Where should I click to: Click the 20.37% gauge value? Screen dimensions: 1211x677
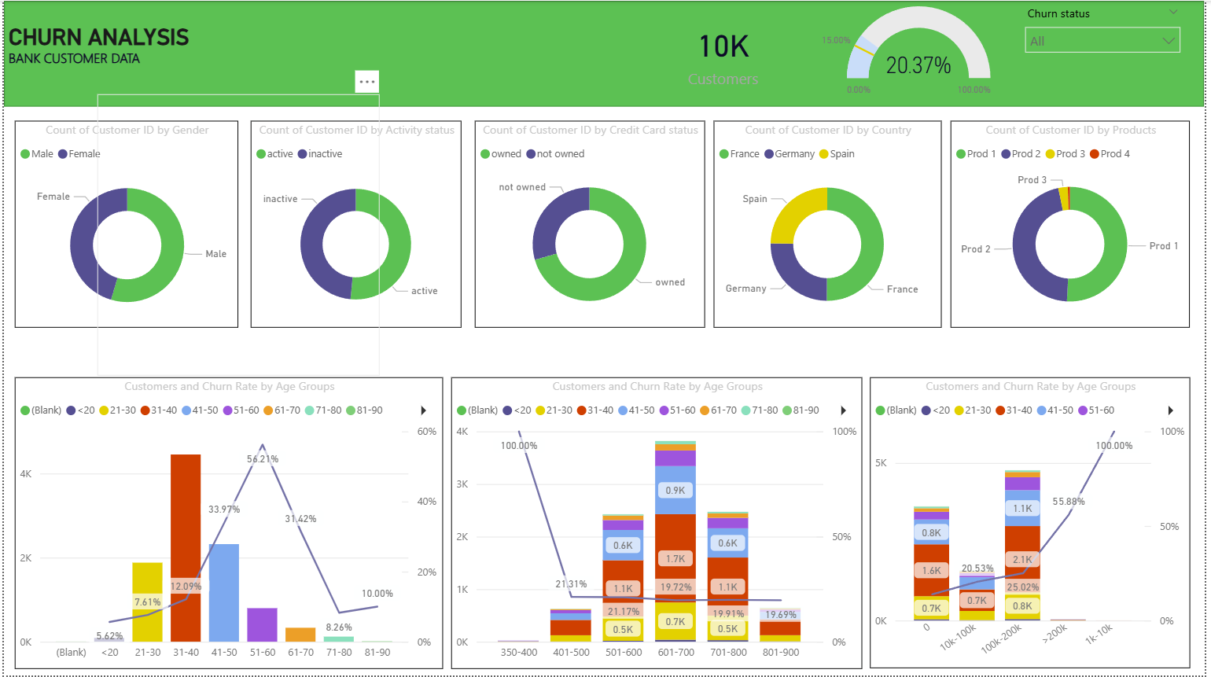pyautogui.click(x=918, y=66)
